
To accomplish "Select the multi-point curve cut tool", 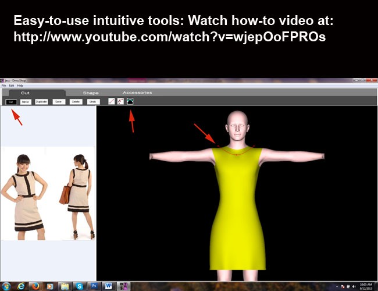I will (x=120, y=101).
